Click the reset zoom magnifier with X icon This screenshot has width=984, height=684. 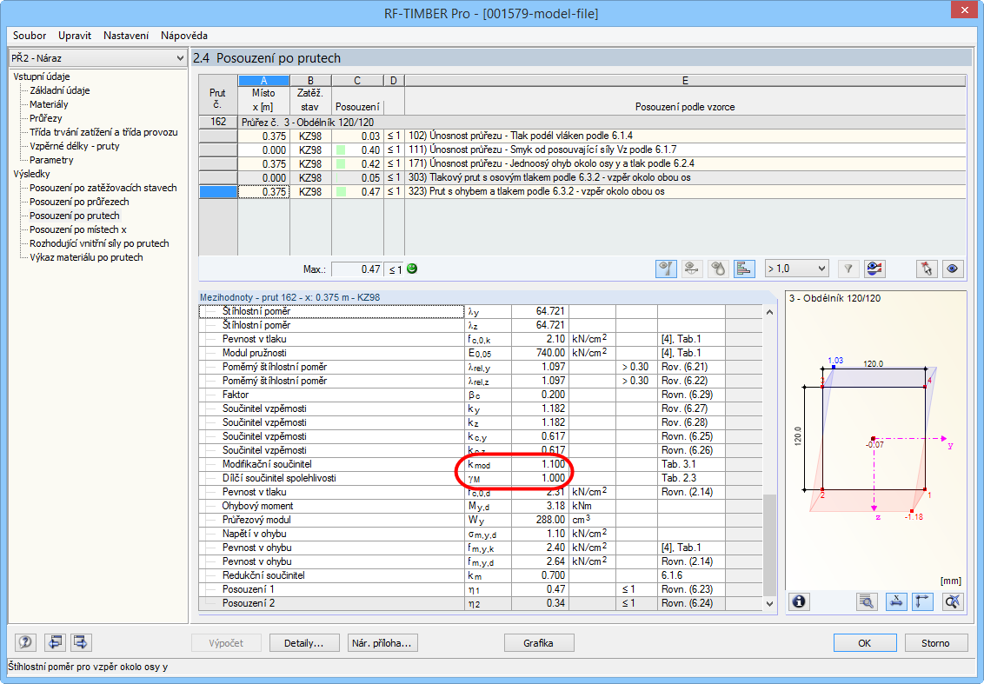pos(952,601)
